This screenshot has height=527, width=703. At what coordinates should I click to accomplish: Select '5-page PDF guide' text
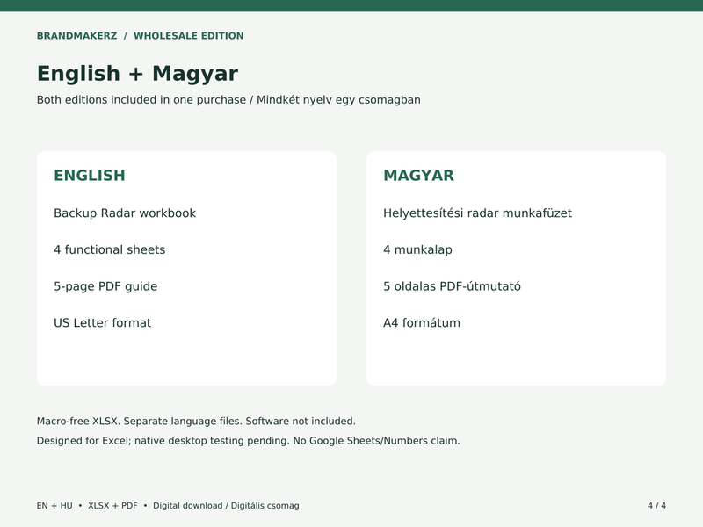coord(105,286)
